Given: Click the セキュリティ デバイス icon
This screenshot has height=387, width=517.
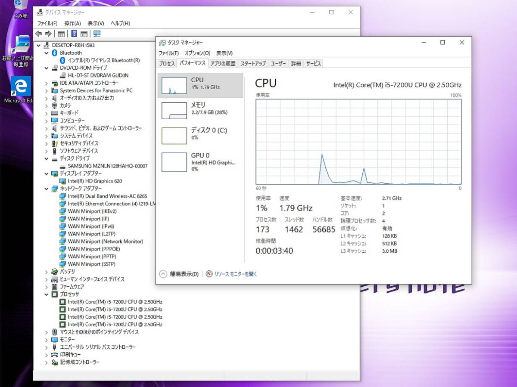Looking at the screenshot, I should [x=55, y=143].
